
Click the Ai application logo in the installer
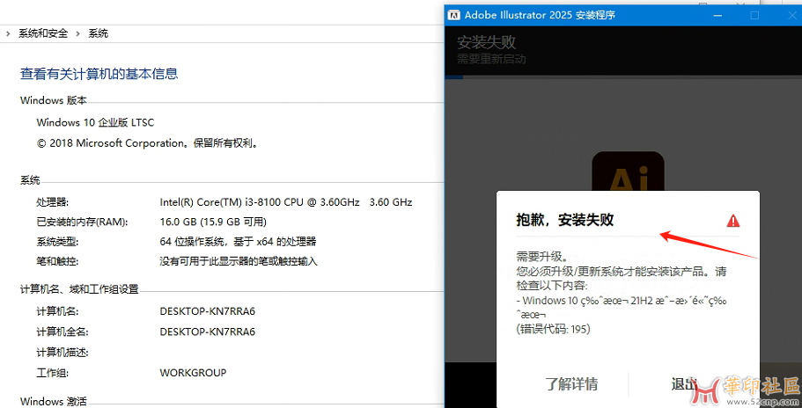point(628,171)
